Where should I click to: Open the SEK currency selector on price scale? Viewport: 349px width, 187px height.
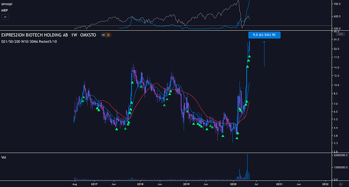coord(340,34)
